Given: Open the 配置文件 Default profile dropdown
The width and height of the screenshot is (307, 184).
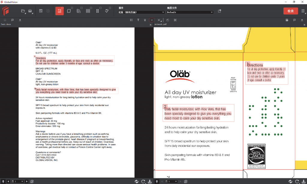Looking at the screenshot, I should 190,12.
